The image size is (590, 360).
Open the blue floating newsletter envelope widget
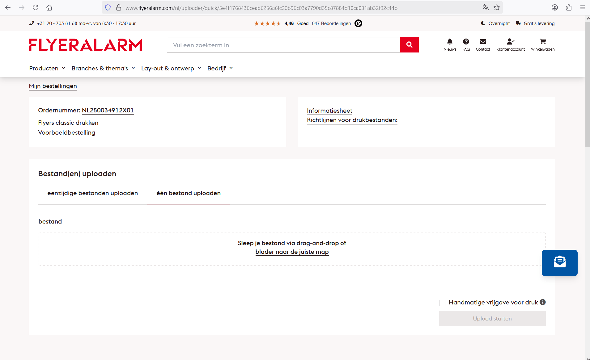tap(559, 262)
